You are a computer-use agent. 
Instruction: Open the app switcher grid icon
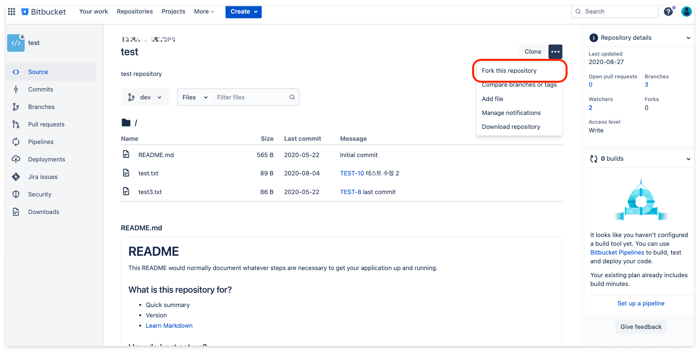click(x=12, y=12)
